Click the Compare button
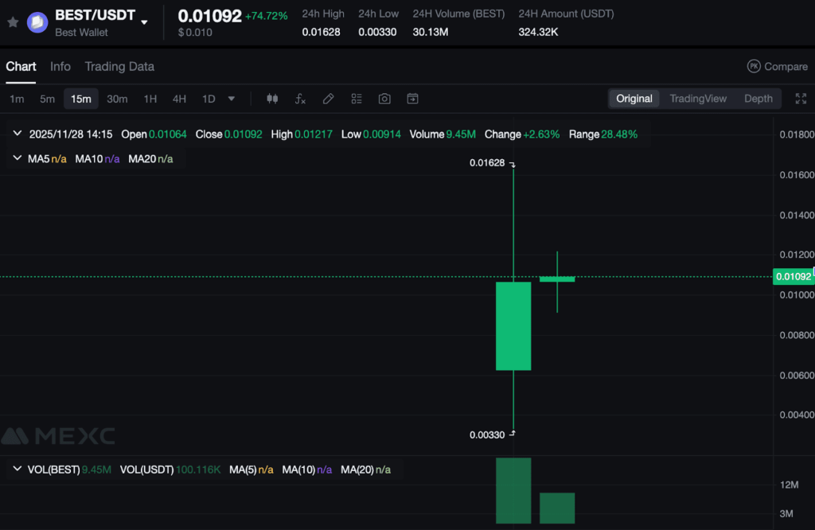 pos(778,67)
